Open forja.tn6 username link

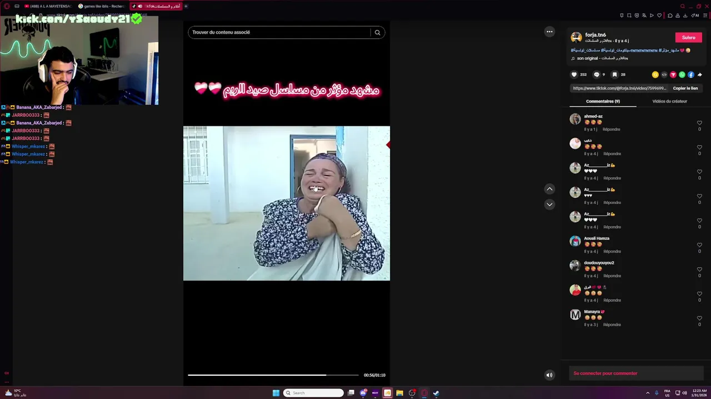[595, 35]
